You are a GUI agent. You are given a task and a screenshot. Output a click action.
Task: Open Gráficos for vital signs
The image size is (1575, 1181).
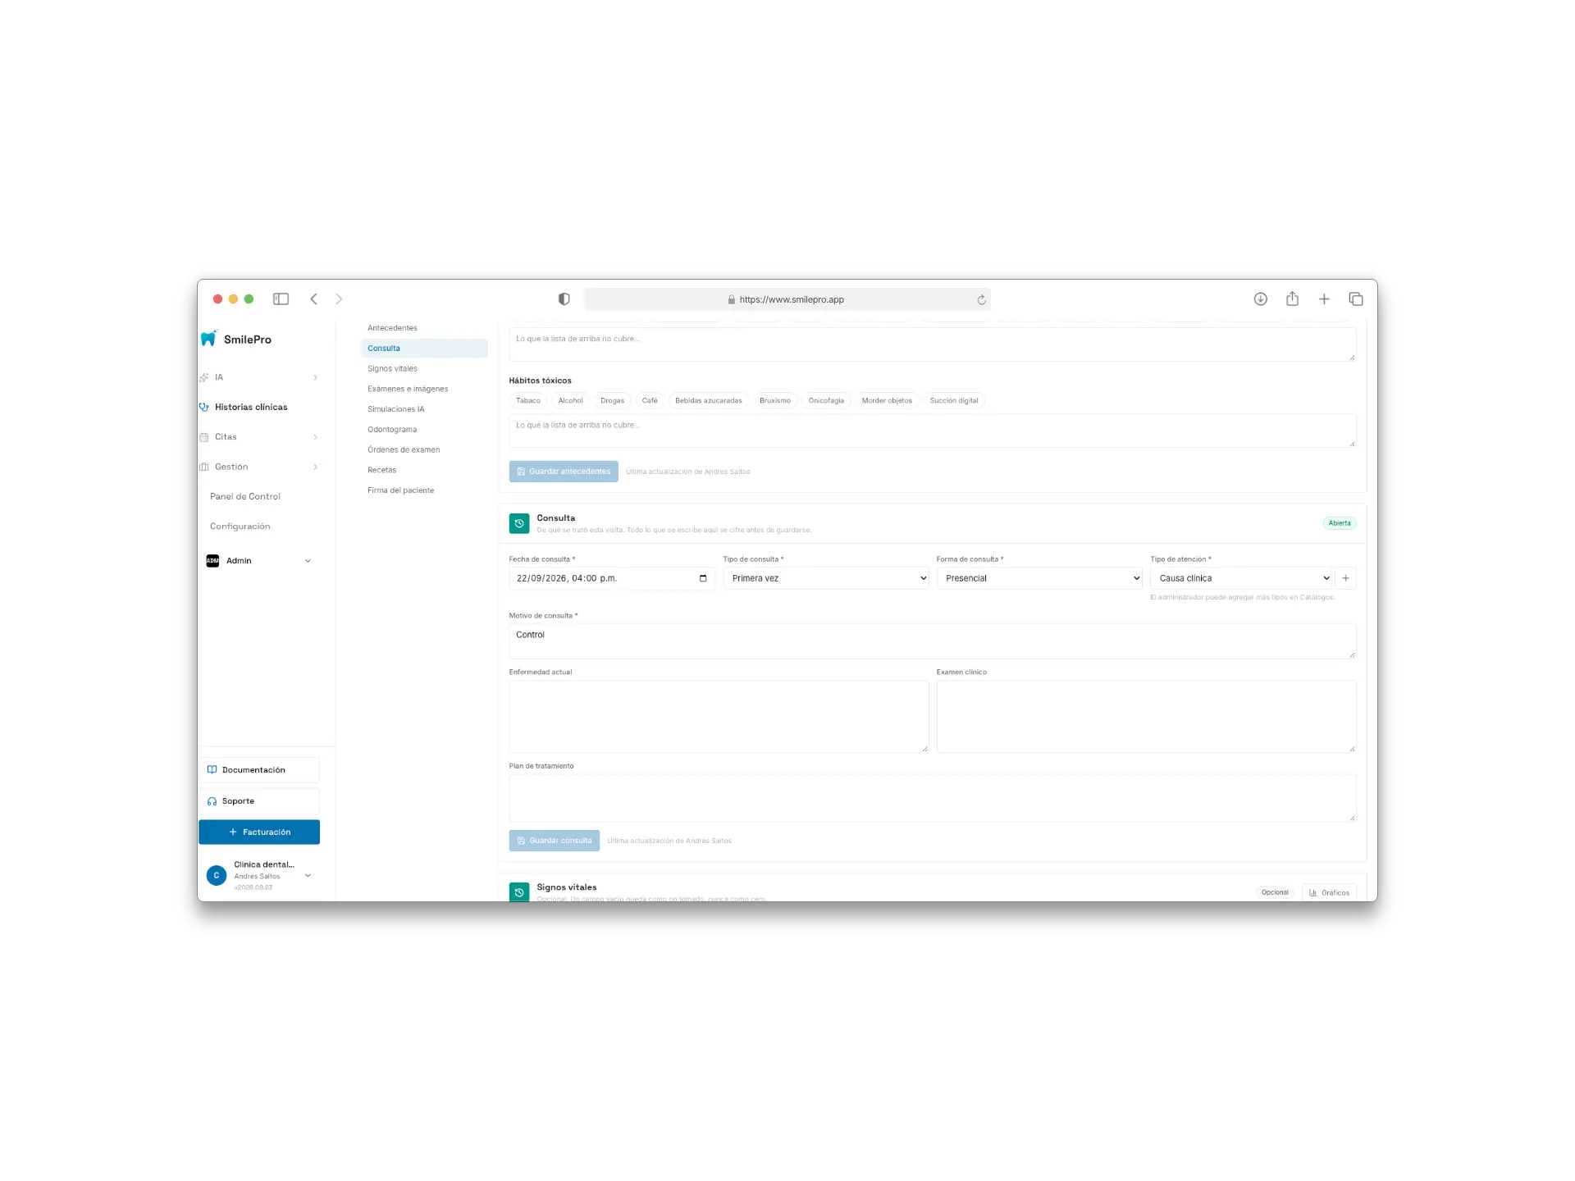[x=1329, y=892]
